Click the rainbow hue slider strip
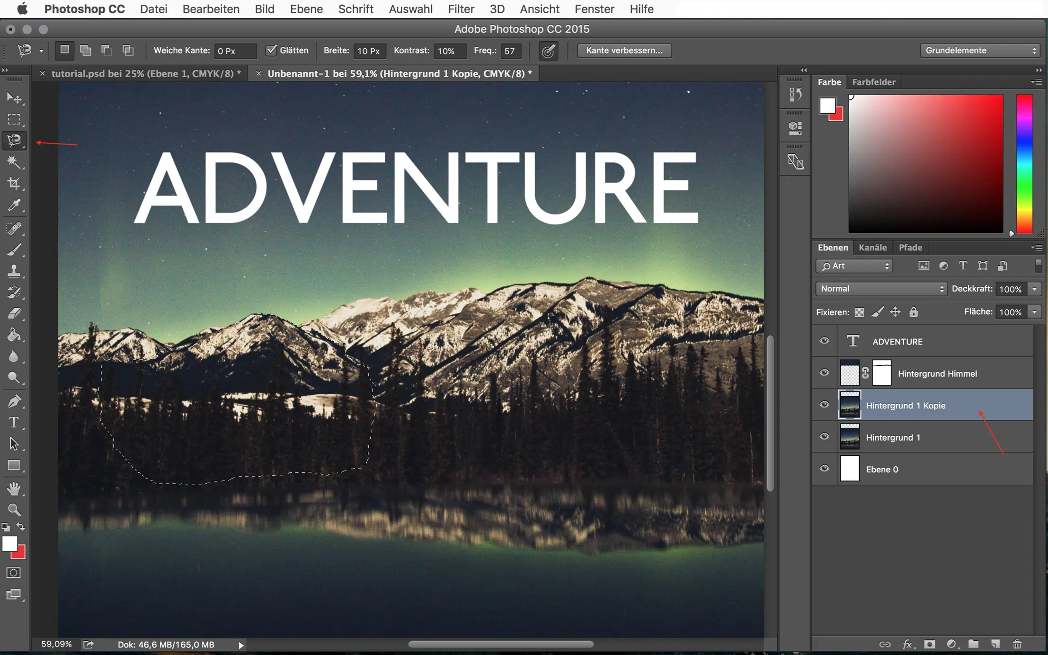 pyautogui.click(x=1024, y=164)
